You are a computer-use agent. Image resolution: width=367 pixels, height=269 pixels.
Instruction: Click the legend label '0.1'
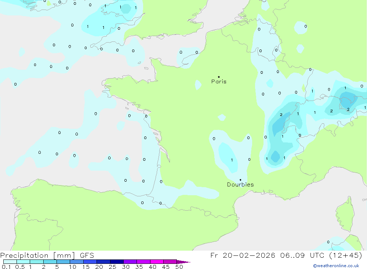click(6, 267)
